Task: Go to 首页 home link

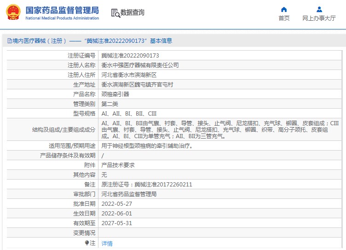Action: [284, 18]
